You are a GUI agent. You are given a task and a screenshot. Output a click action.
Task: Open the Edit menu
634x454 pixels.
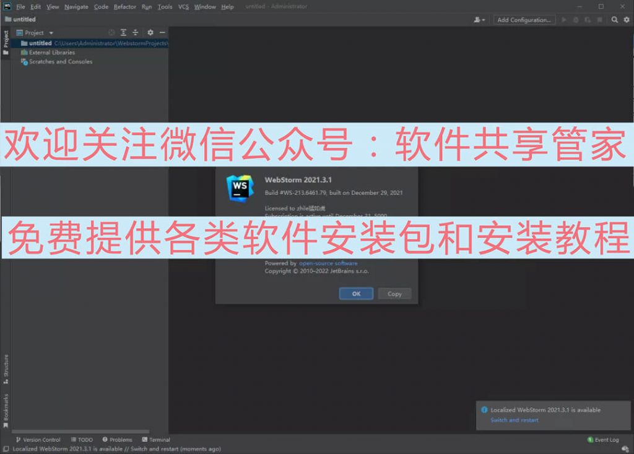tap(35, 7)
